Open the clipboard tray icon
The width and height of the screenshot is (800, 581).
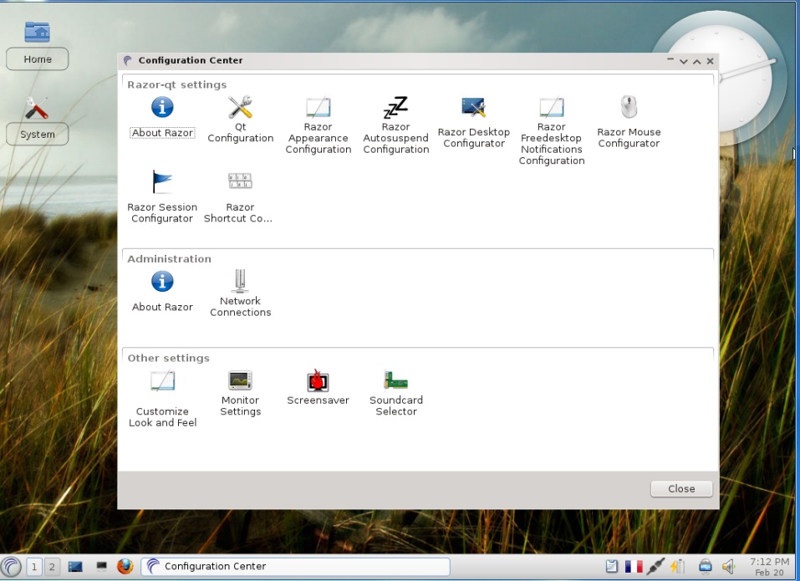click(x=611, y=566)
